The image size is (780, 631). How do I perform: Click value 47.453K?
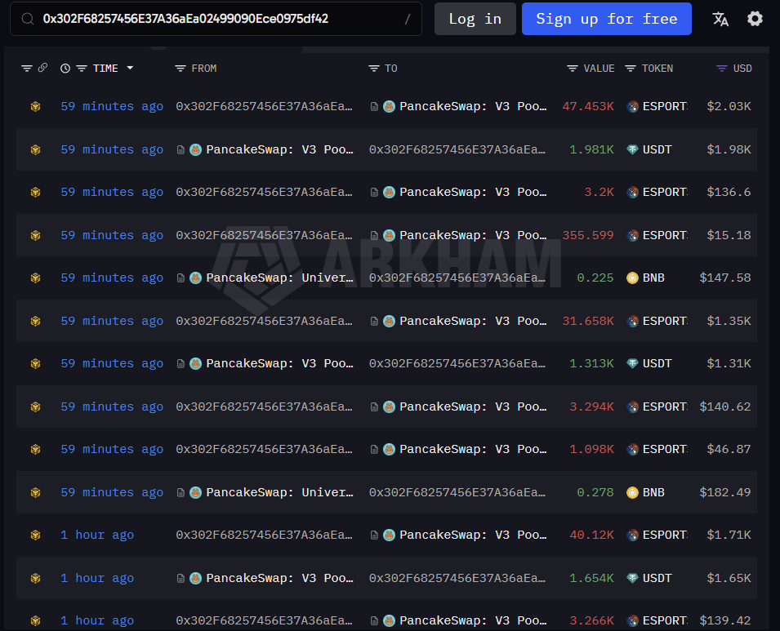[x=588, y=106]
